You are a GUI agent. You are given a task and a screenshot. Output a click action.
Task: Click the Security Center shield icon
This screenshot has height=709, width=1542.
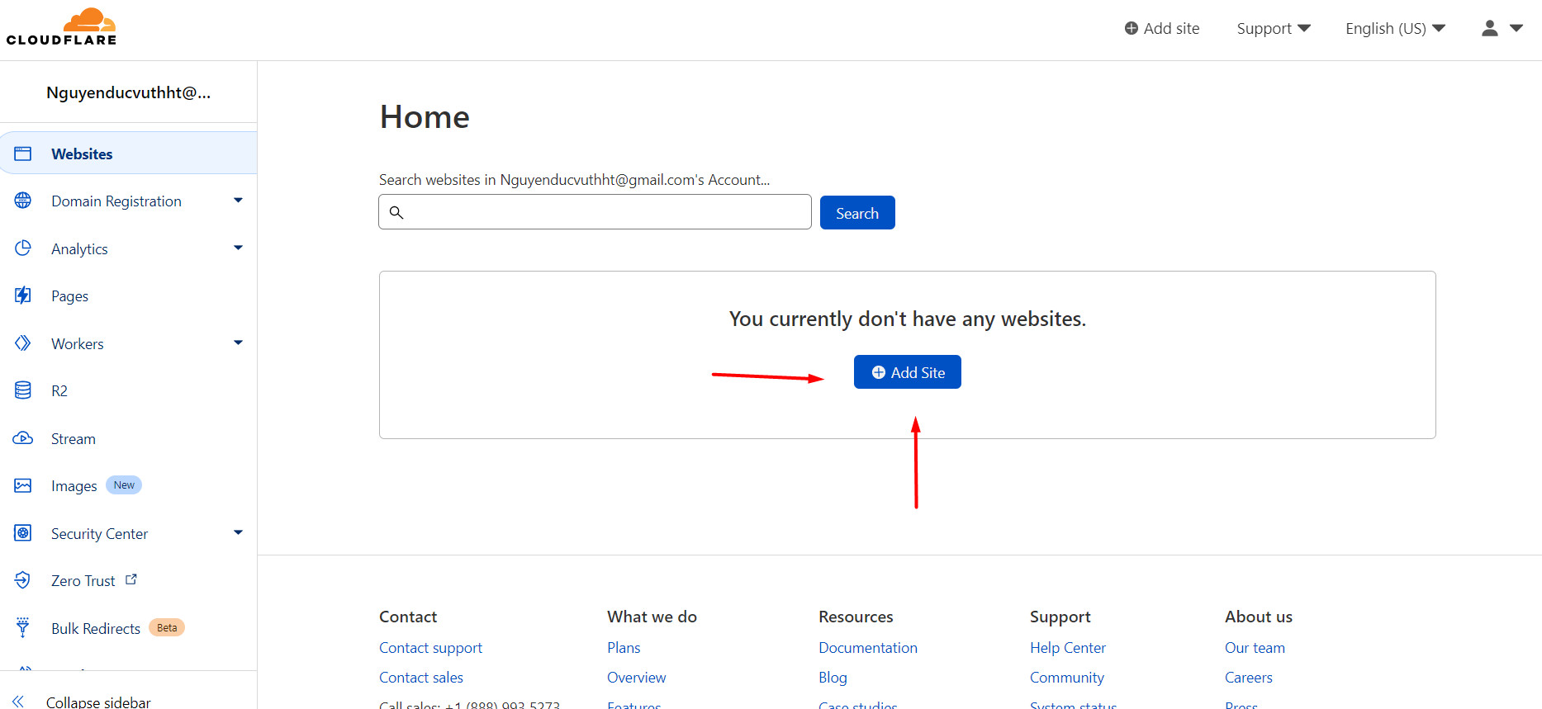[23, 533]
